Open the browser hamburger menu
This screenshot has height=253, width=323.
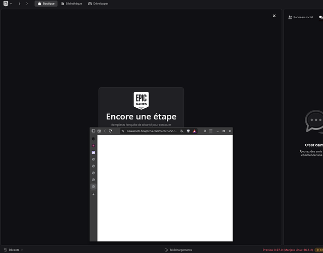211,131
